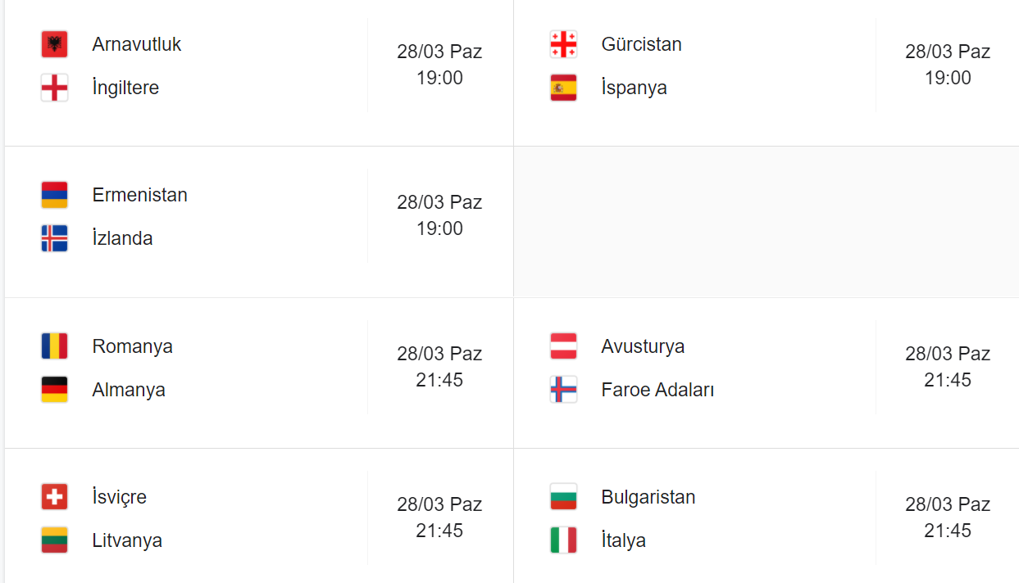Click the Georgia flag icon
The height and width of the screenshot is (583, 1019).
[563, 44]
